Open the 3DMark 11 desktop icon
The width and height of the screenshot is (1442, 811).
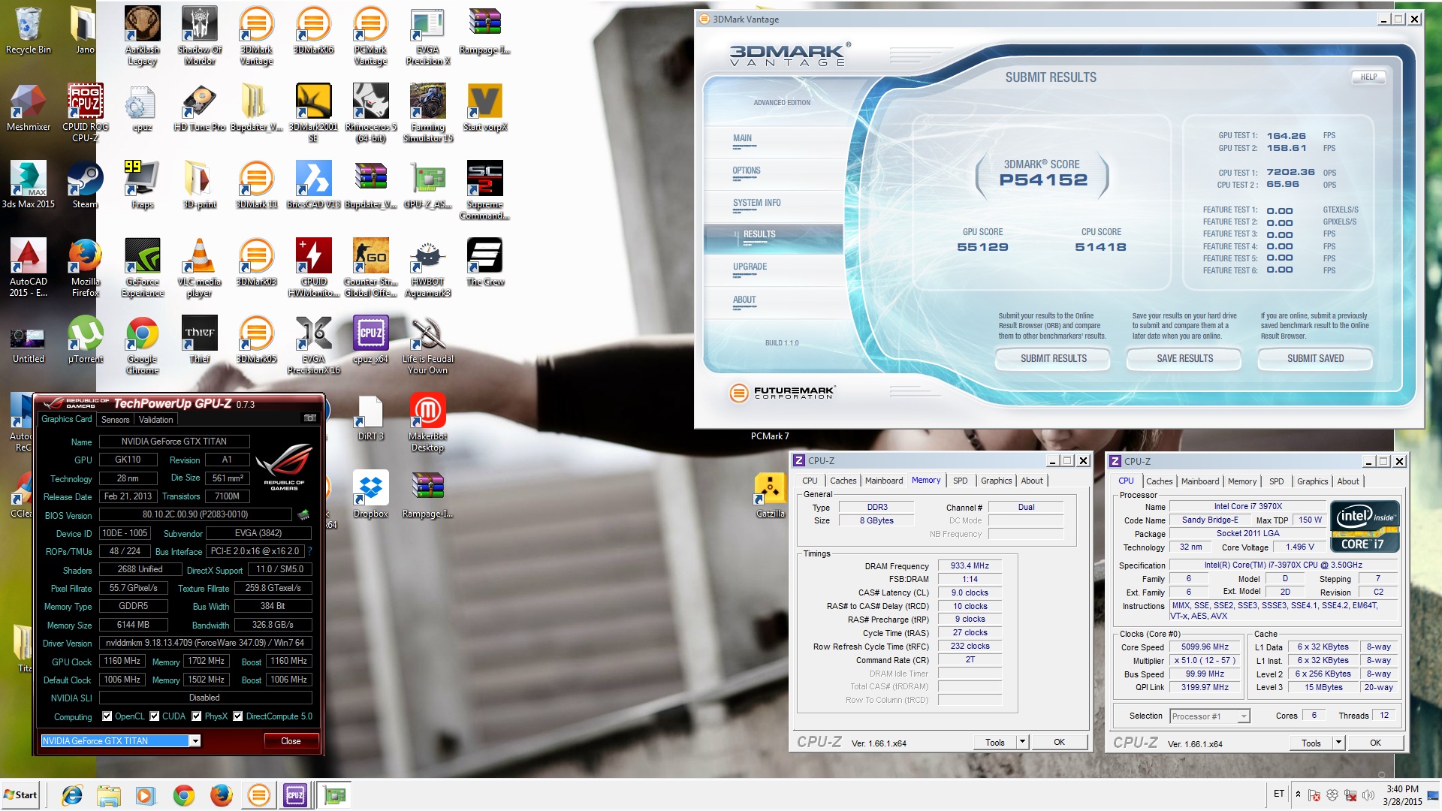click(x=256, y=185)
